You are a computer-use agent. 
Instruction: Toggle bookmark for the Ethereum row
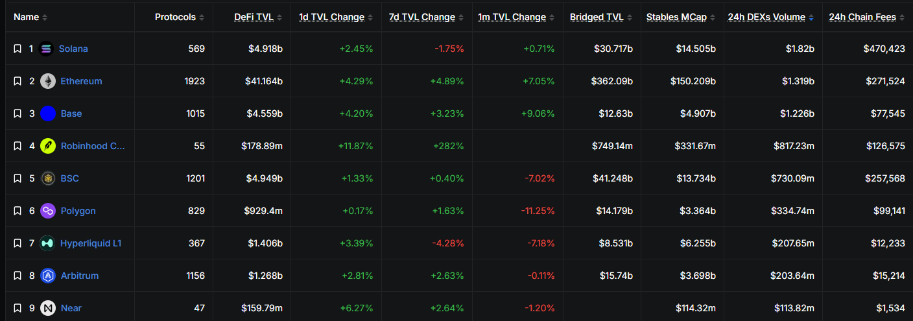pyautogui.click(x=18, y=81)
